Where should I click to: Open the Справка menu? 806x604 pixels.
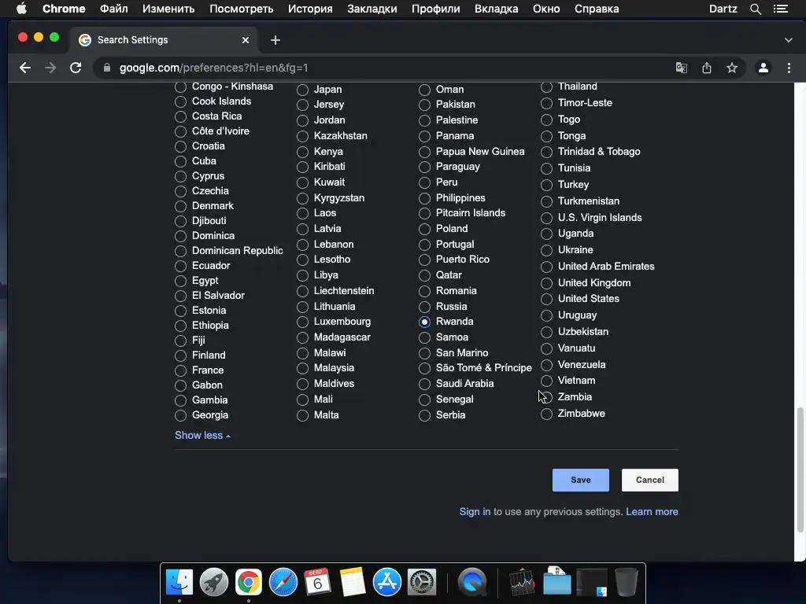coord(597,9)
